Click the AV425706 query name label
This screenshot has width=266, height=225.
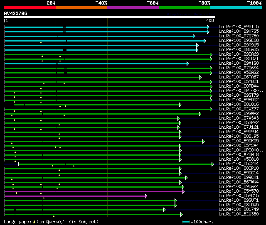click(16, 13)
